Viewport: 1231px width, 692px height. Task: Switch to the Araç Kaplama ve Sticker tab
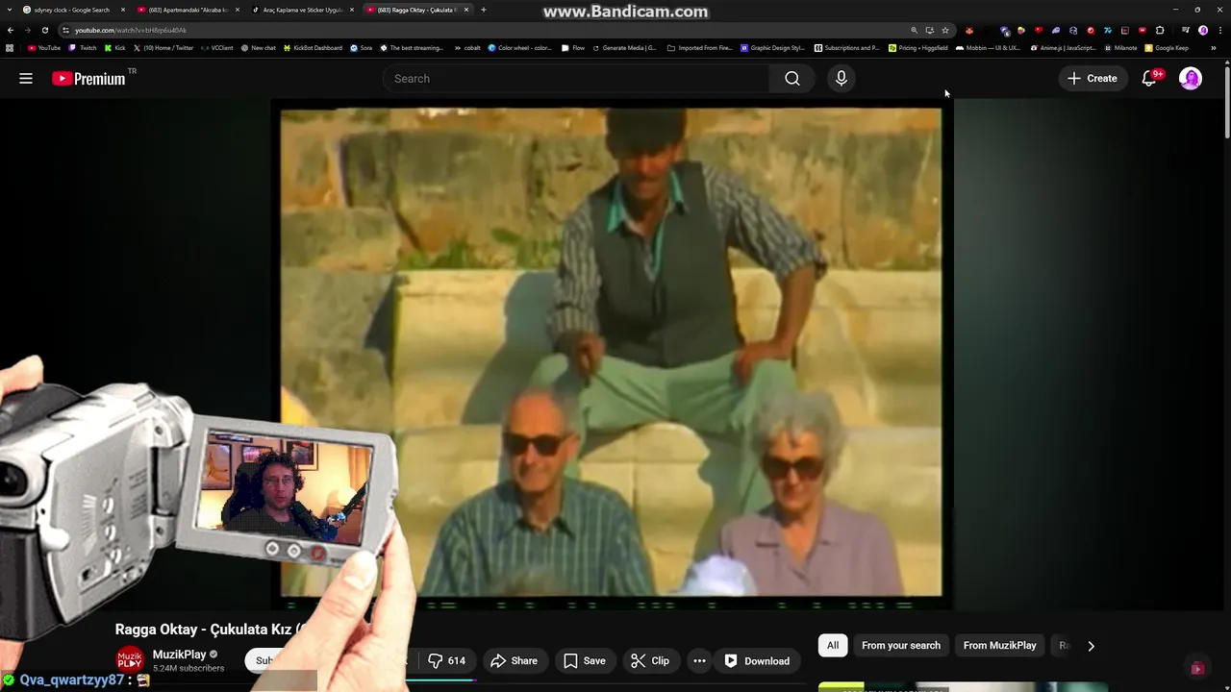pos(302,10)
